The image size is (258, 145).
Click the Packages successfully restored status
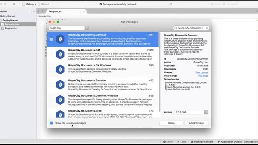pos(118,4)
